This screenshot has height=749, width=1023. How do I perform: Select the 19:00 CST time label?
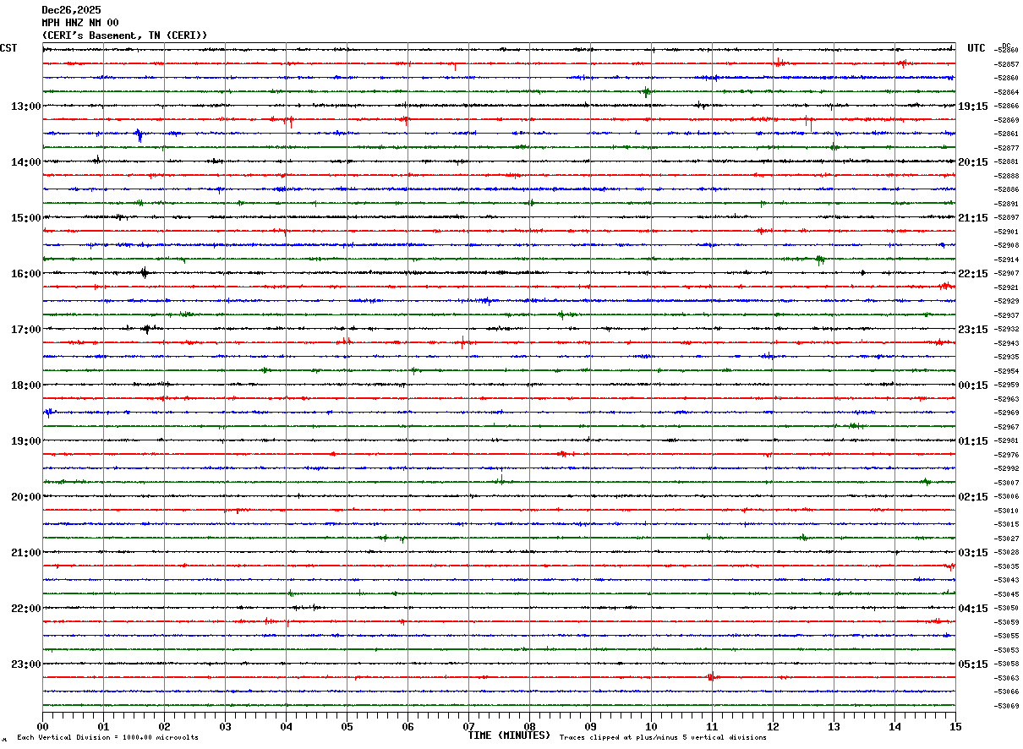click(x=26, y=440)
